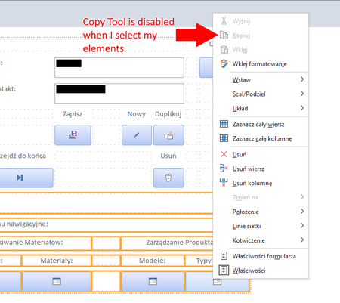This screenshot has width=340, height=303.
Task: Open Właściwości from context menu
Action: (261, 271)
